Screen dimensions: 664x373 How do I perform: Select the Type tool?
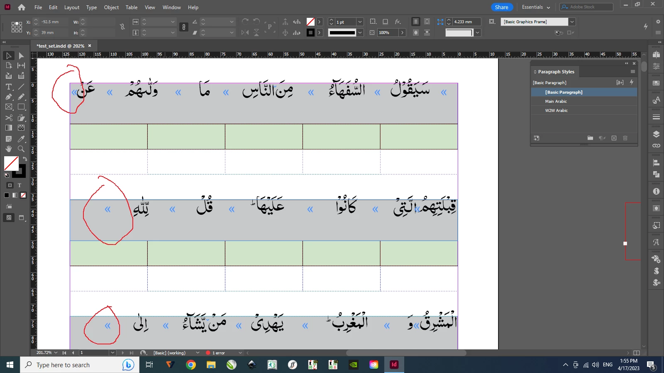[x=9, y=87]
